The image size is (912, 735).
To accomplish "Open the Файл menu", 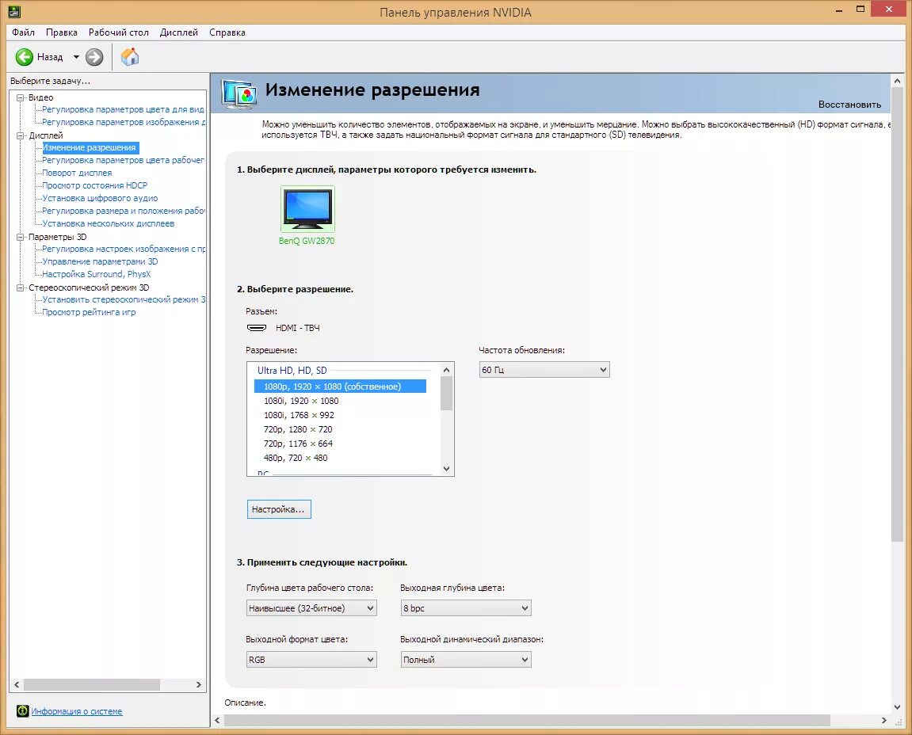I will (23, 32).
